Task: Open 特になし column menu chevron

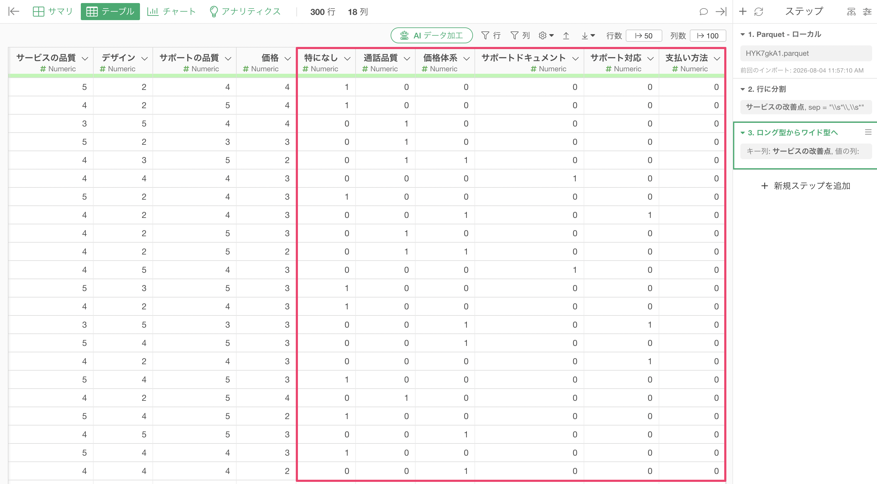Action: pos(347,59)
